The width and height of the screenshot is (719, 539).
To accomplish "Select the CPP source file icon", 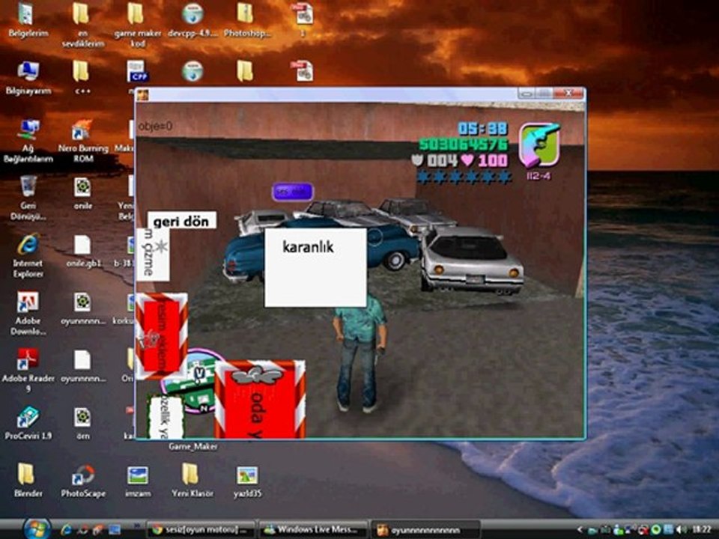I will click(136, 72).
